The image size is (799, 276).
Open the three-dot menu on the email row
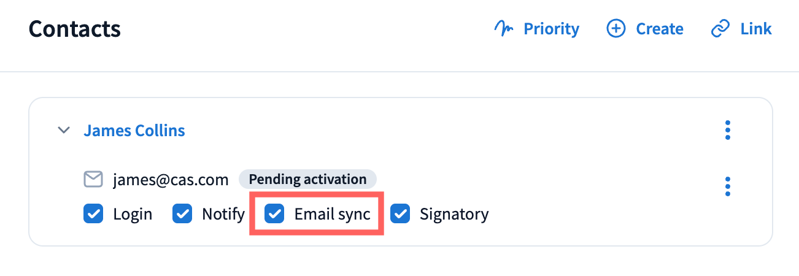pos(728,186)
